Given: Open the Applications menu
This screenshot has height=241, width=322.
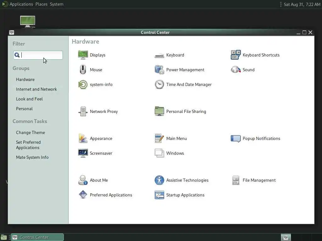Looking at the screenshot, I should [21, 4].
